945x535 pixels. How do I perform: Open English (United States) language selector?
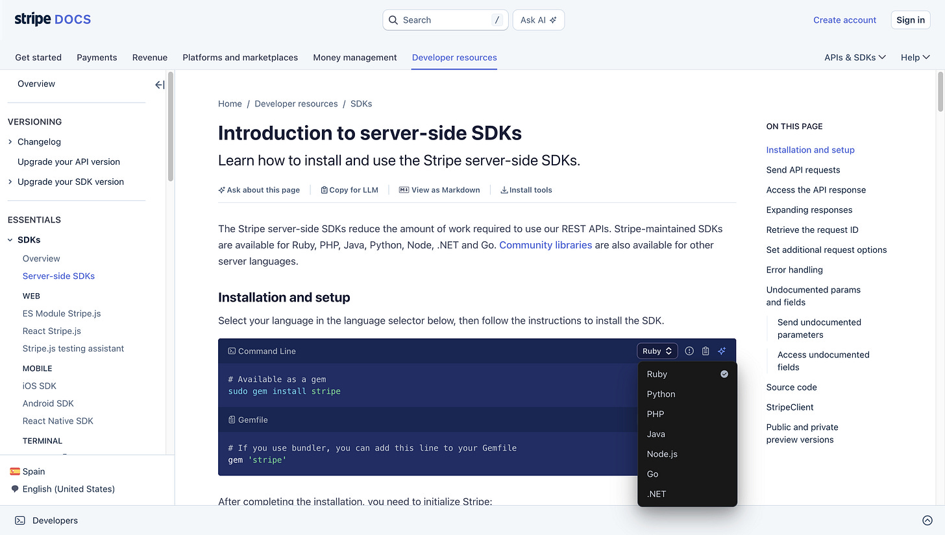[x=63, y=489]
